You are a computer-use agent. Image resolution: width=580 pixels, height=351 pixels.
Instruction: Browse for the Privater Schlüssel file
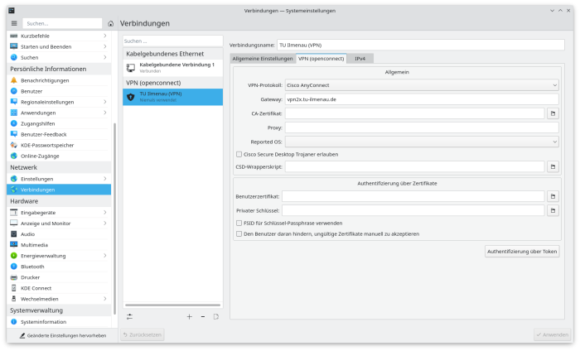tap(553, 210)
